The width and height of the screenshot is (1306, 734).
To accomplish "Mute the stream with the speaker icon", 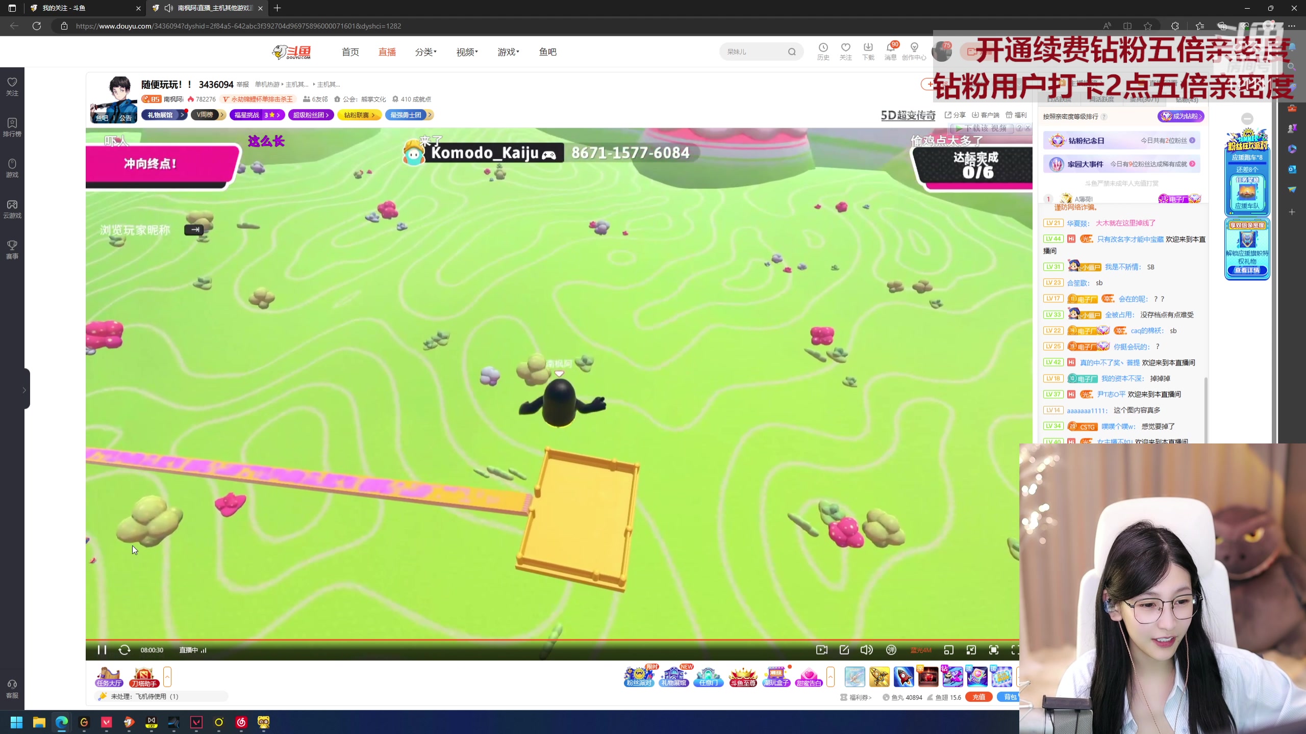I will click(866, 650).
